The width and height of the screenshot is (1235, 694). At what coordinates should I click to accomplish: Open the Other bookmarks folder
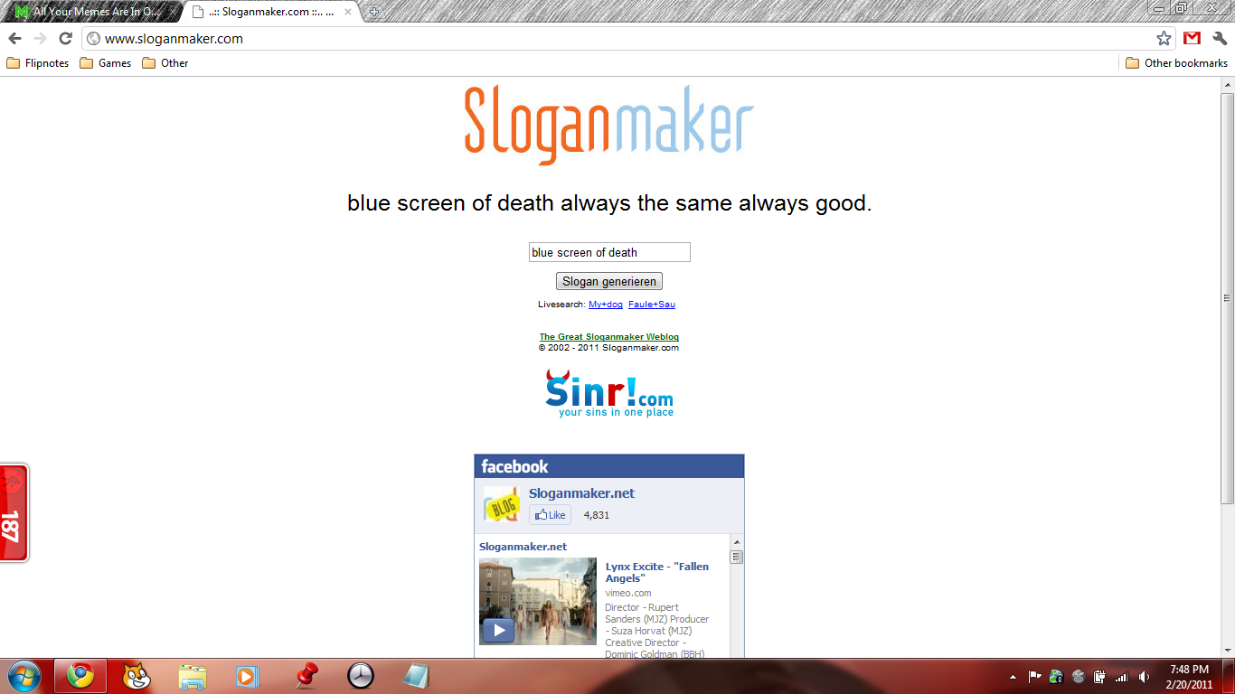1176,63
